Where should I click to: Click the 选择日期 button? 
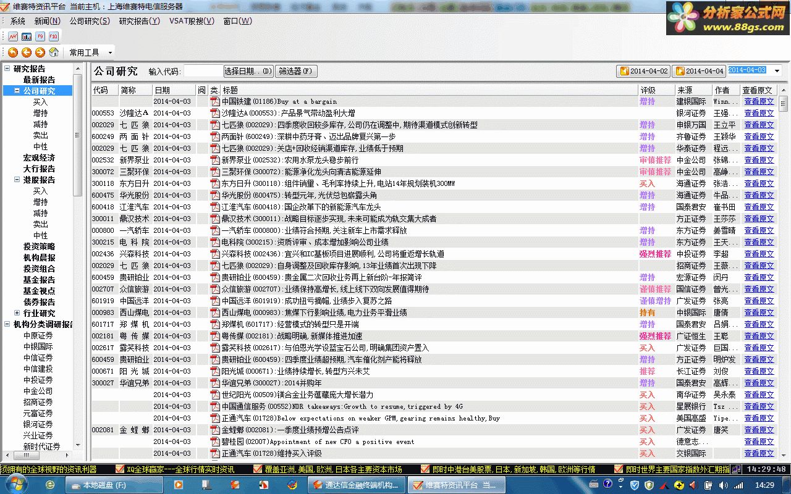click(248, 71)
